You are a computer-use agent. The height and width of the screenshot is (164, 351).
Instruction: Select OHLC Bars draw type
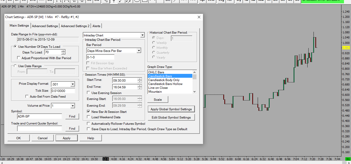pyautogui.click(x=170, y=72)
